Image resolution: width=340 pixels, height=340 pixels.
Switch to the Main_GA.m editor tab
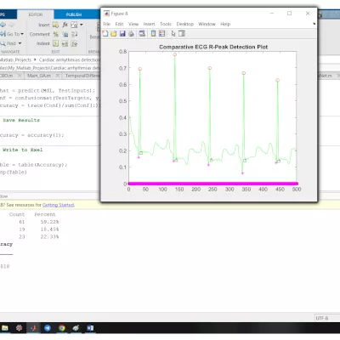(39, 76)
